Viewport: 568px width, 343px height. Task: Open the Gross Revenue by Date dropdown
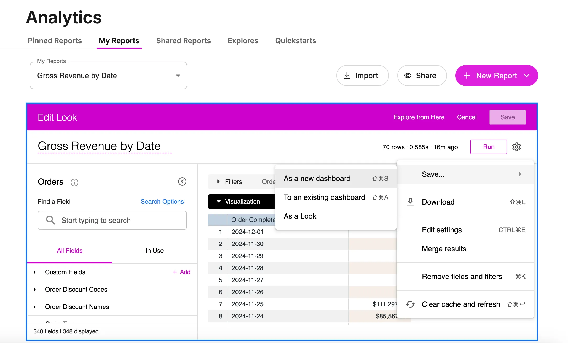coord(109,76)
